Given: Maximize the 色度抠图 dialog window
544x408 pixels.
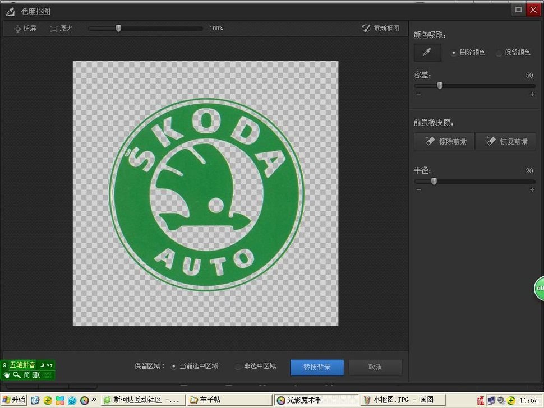Looking at the screenshot, I should click(x=518, y=10).
